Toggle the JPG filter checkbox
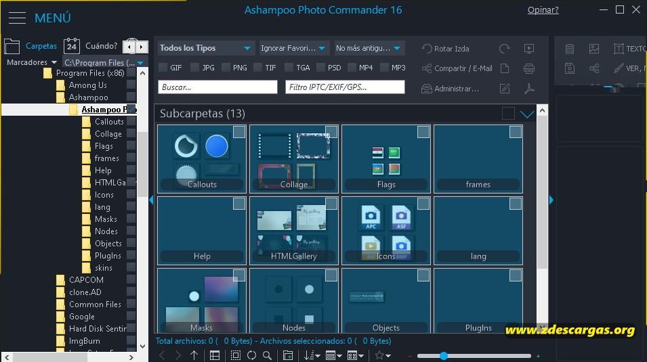 tap(194, 67)
